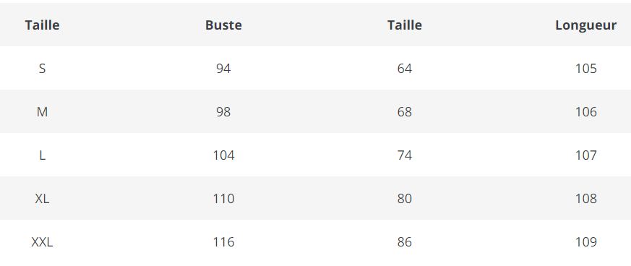
Task: Click bust value 116
Action: pos(223,242)
